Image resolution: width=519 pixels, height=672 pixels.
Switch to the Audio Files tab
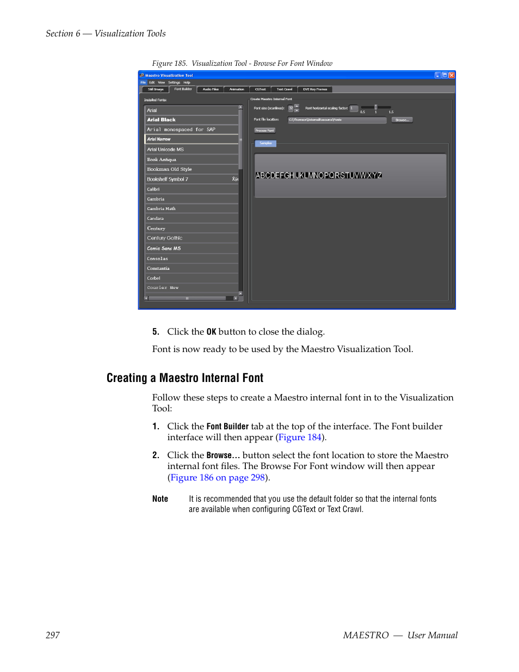211,89
